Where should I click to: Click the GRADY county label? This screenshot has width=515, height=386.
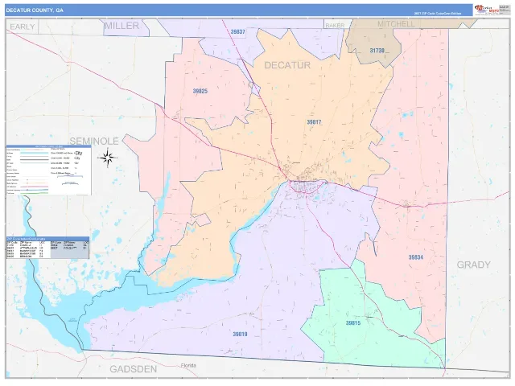pyautogui.click(x=474, y=265)
